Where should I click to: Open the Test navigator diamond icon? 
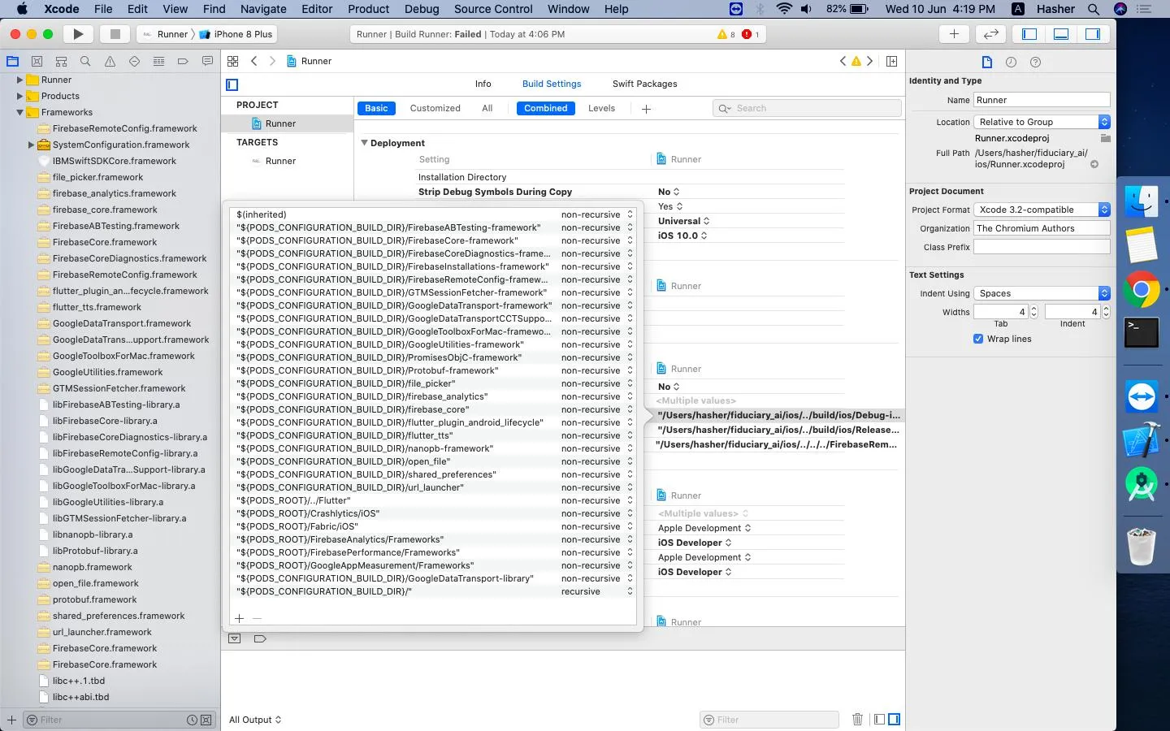coord(134,62)
